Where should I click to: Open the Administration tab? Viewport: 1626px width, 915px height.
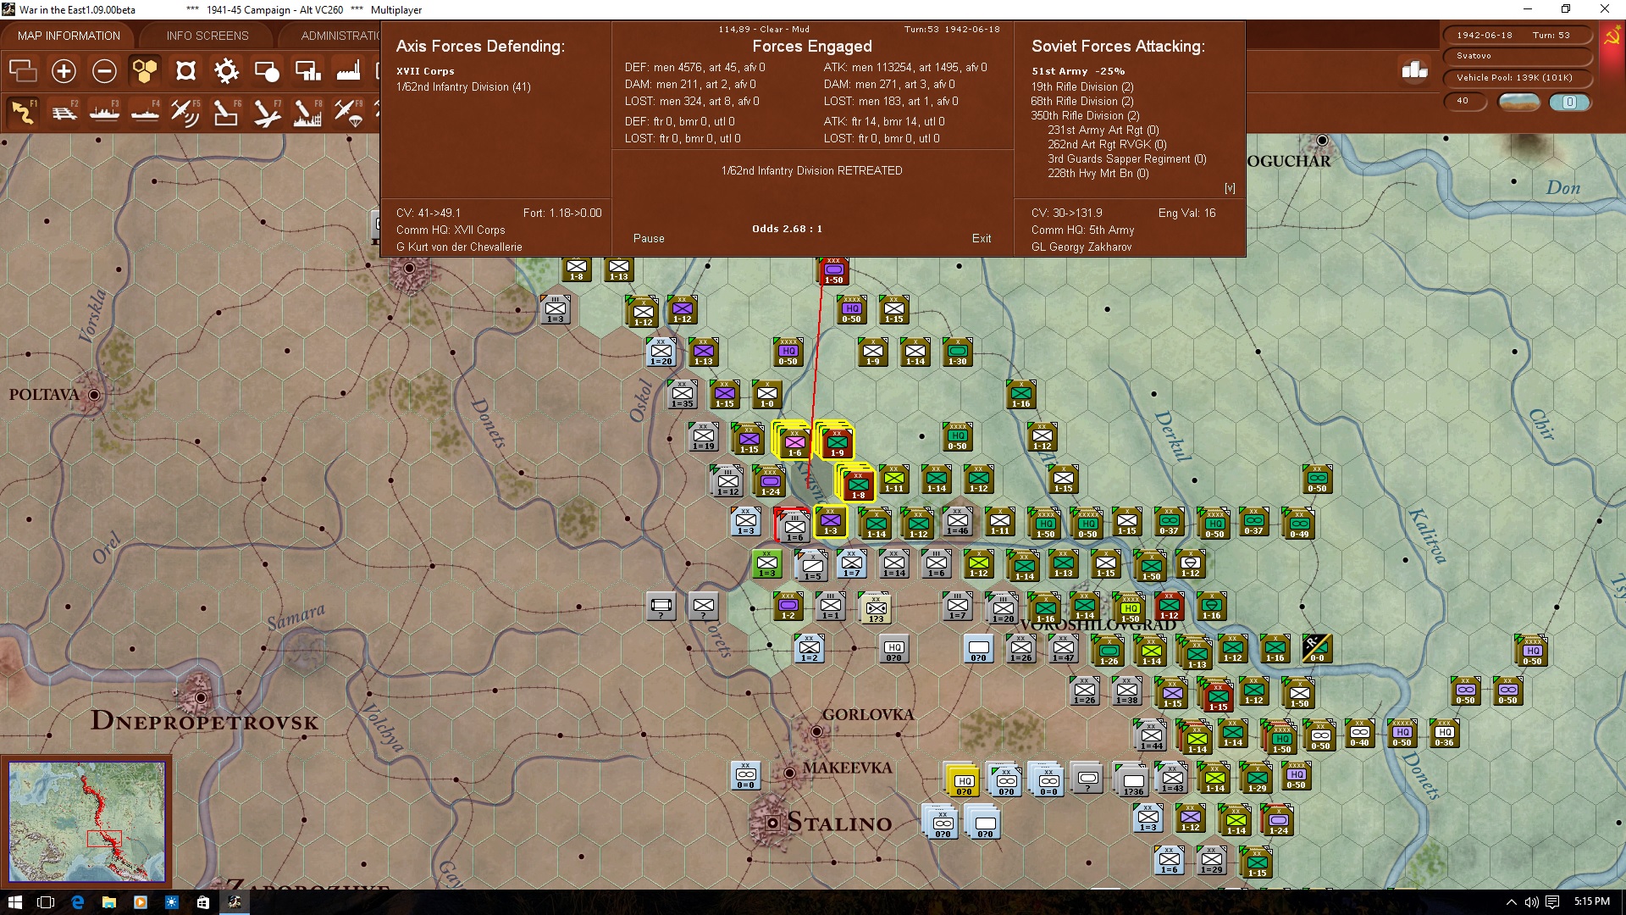pyautogui.click(x=340, y=36)
